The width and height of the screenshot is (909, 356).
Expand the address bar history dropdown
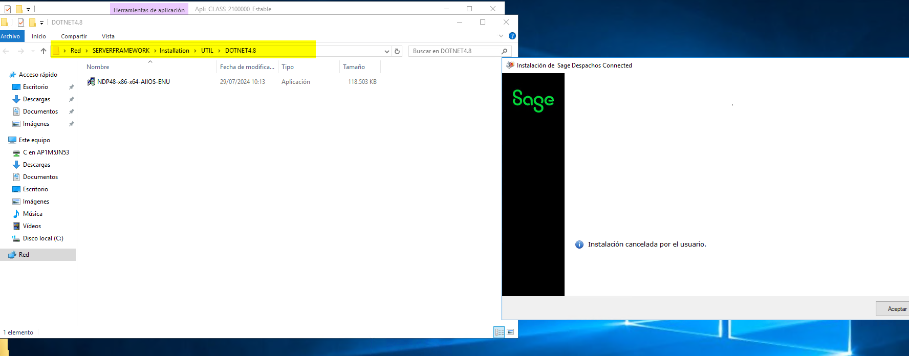coord(387,51)
